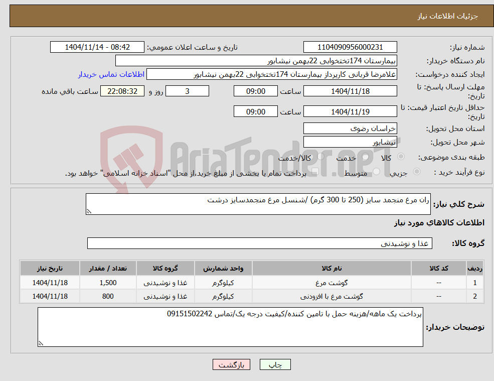This screenshot has height=381, width=494.
Task: Click the quantity cell 1,500
Action: pyautogui.click(x=108, y=283)
